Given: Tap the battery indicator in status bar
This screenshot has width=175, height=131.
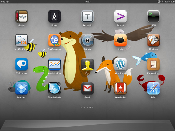Looking at the screenshot, I should pos(173,1).
